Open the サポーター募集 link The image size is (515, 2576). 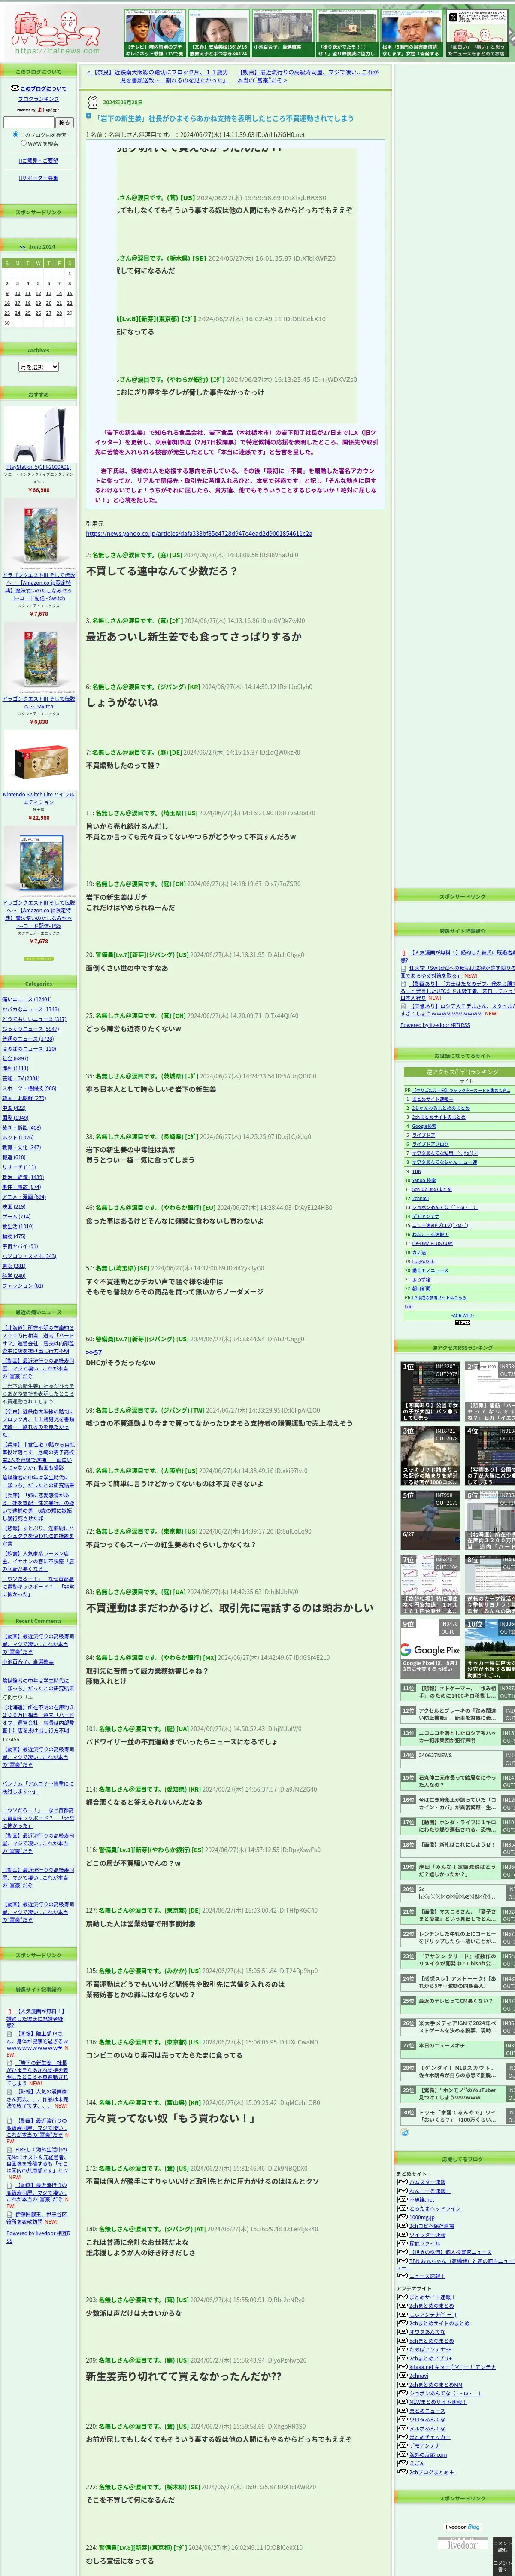coord(38,178)
